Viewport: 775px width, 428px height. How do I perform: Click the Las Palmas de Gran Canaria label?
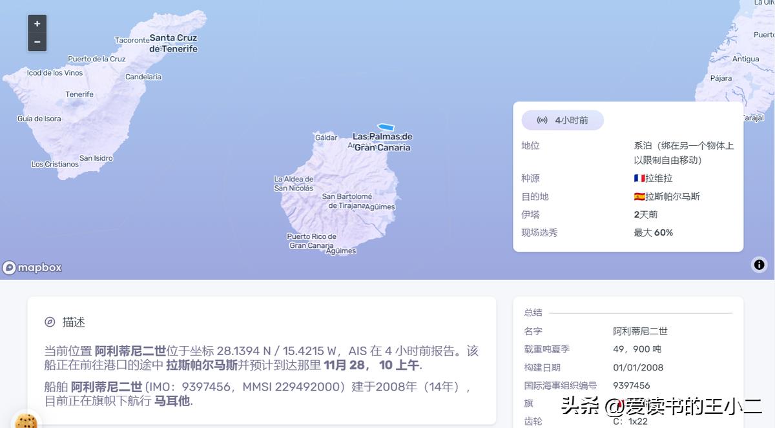pyautogui.click(x=382, y=142)
